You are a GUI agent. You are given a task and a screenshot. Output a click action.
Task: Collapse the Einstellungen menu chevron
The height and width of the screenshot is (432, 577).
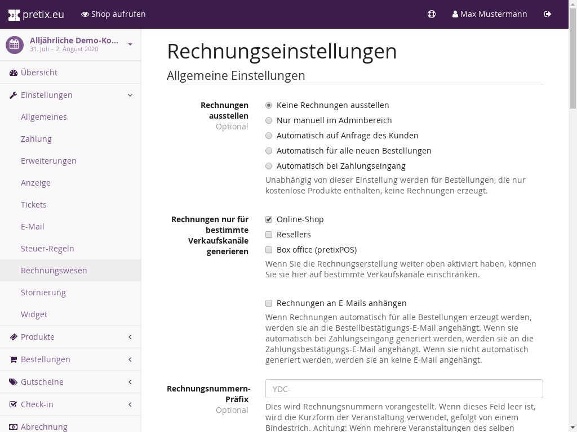tap(130, 95)
